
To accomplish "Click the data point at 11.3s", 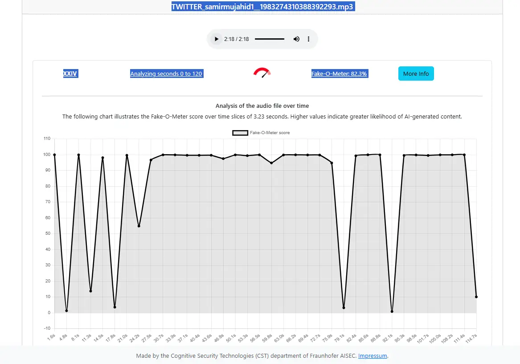I will click(x=90, y=291).
